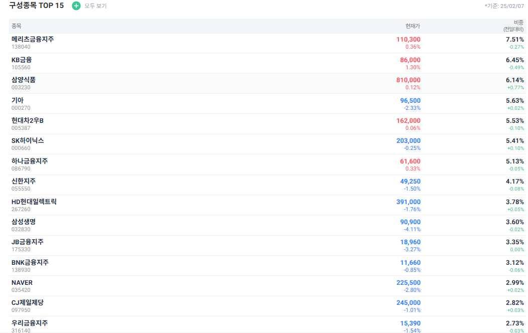Click the price 86,000 for KB금융
This screenshot has height=333, width=528.
tap(410, 60)
